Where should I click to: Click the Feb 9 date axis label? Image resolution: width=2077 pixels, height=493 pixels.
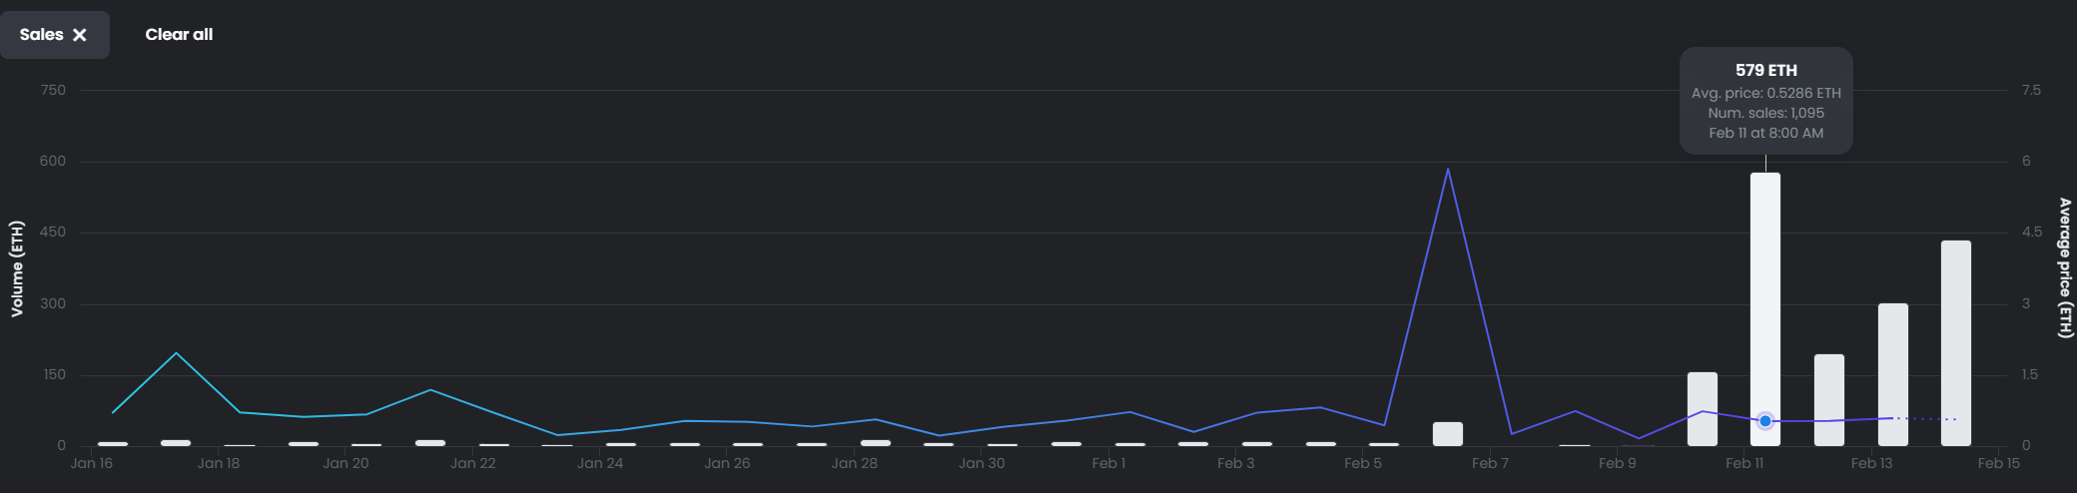point(1617,463)
